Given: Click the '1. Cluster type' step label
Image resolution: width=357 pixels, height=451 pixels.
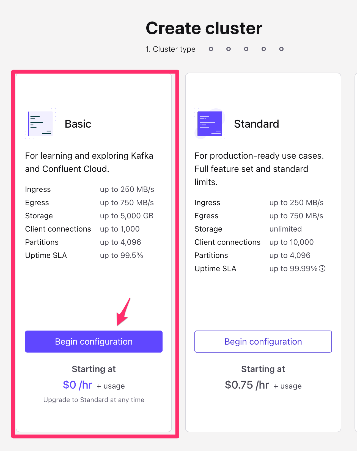Looking at the screenshot, I should coord(171,49).
